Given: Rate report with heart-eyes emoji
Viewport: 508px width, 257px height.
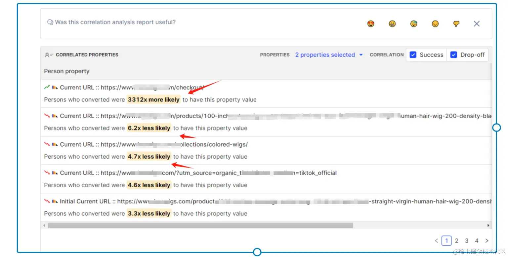Looking at the screenshot, I should [371, 24].
